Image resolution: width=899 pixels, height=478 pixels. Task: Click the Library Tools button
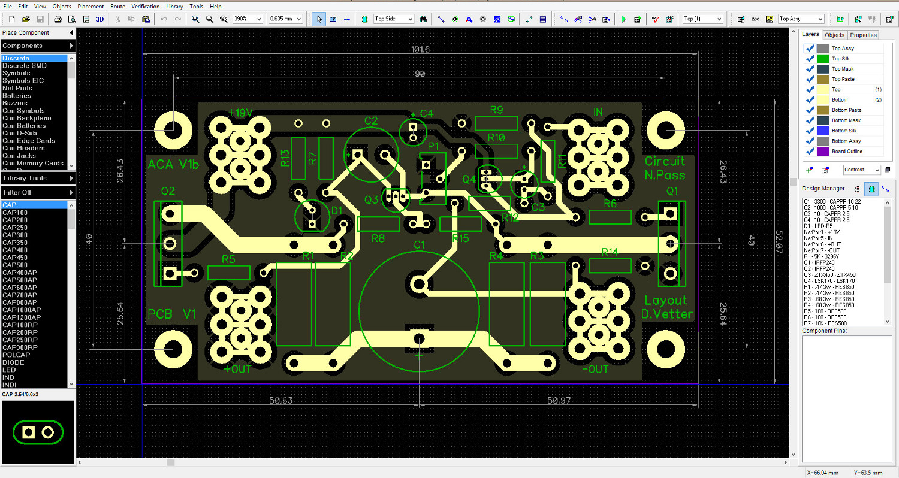coord(38,178)
